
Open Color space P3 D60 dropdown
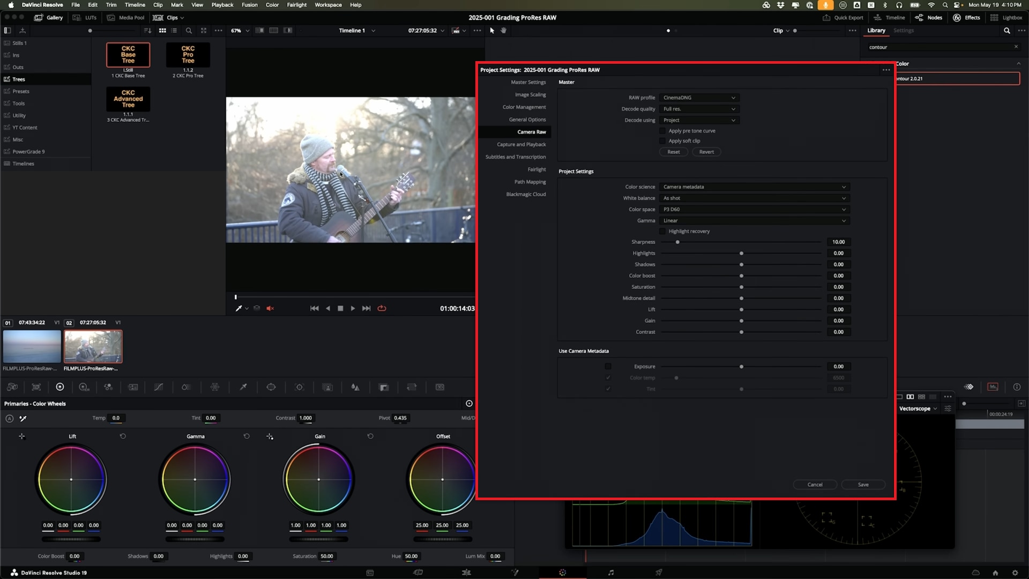(754, 210)
